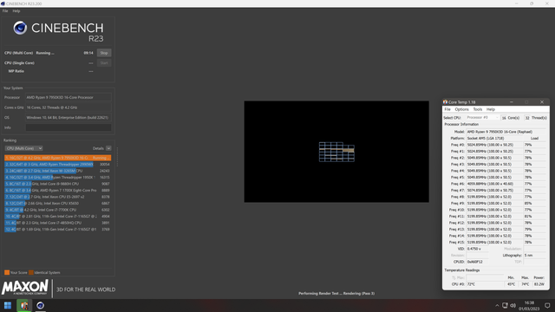Click the CPU #0 temperature 72°C reading
Screen dimensions: 555x312
point(485,284)
